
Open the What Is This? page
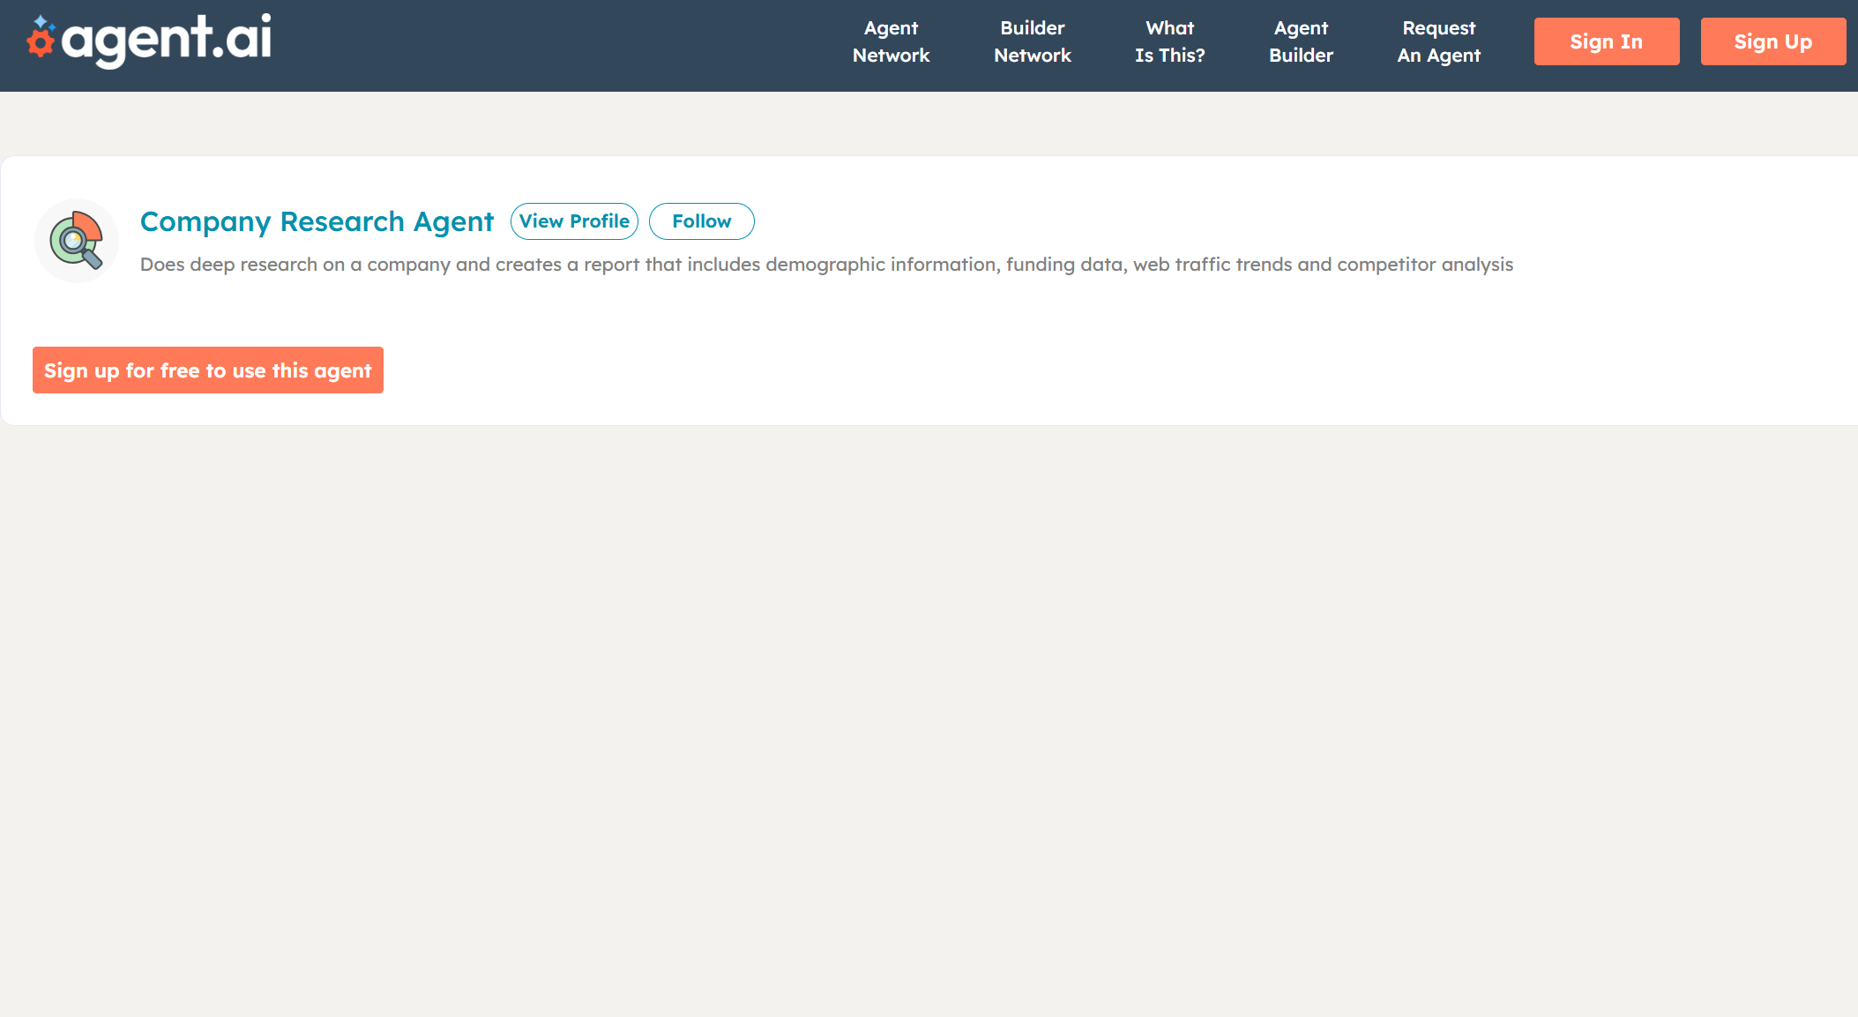point(1171,41)
